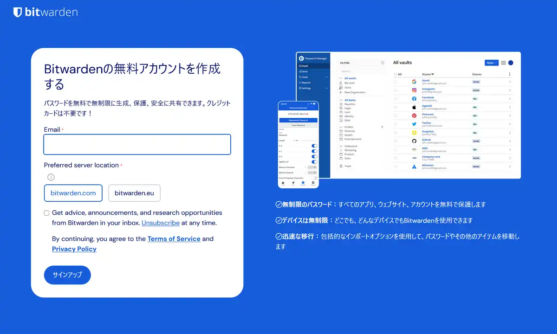Focus the Email input field
The height and width of the screenshot is (334, 557).
coord(137,144)
